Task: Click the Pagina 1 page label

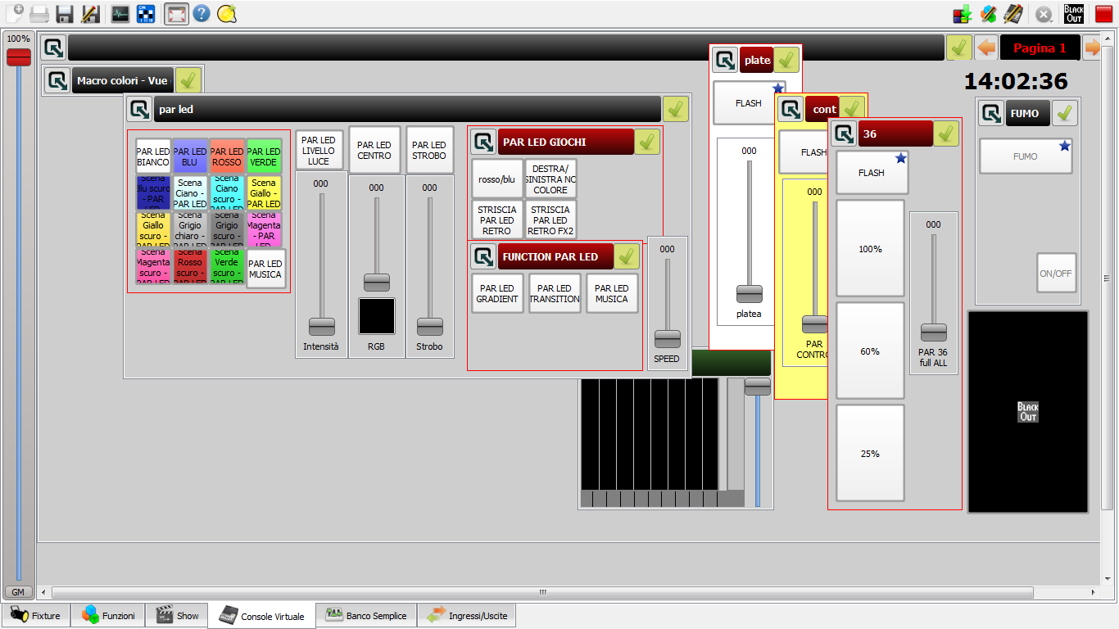Action: 1040,48
